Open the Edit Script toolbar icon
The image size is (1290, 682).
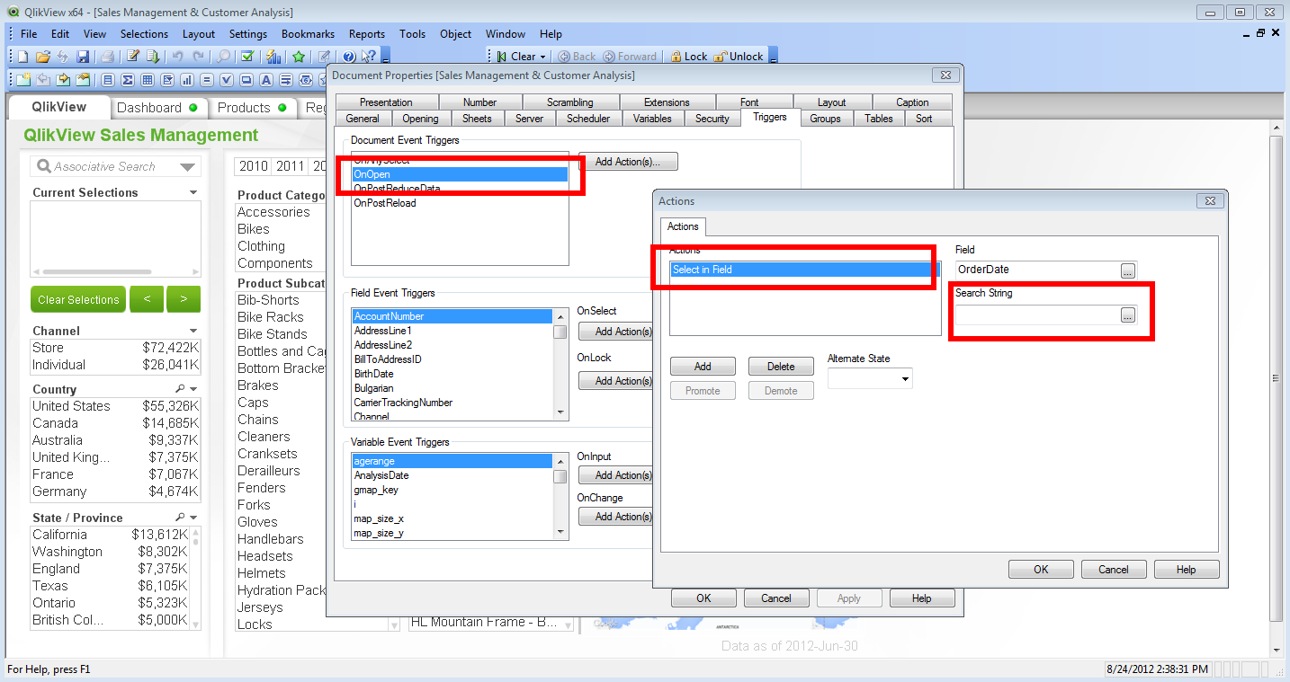[x=133, y=57]
